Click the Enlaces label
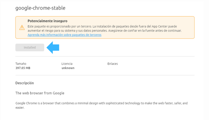The width and height of the screenshot is (209, 120). tap(113, 64)
